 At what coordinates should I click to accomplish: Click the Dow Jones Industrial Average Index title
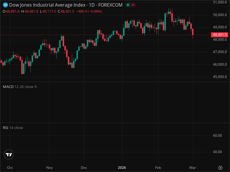[47, 5]
